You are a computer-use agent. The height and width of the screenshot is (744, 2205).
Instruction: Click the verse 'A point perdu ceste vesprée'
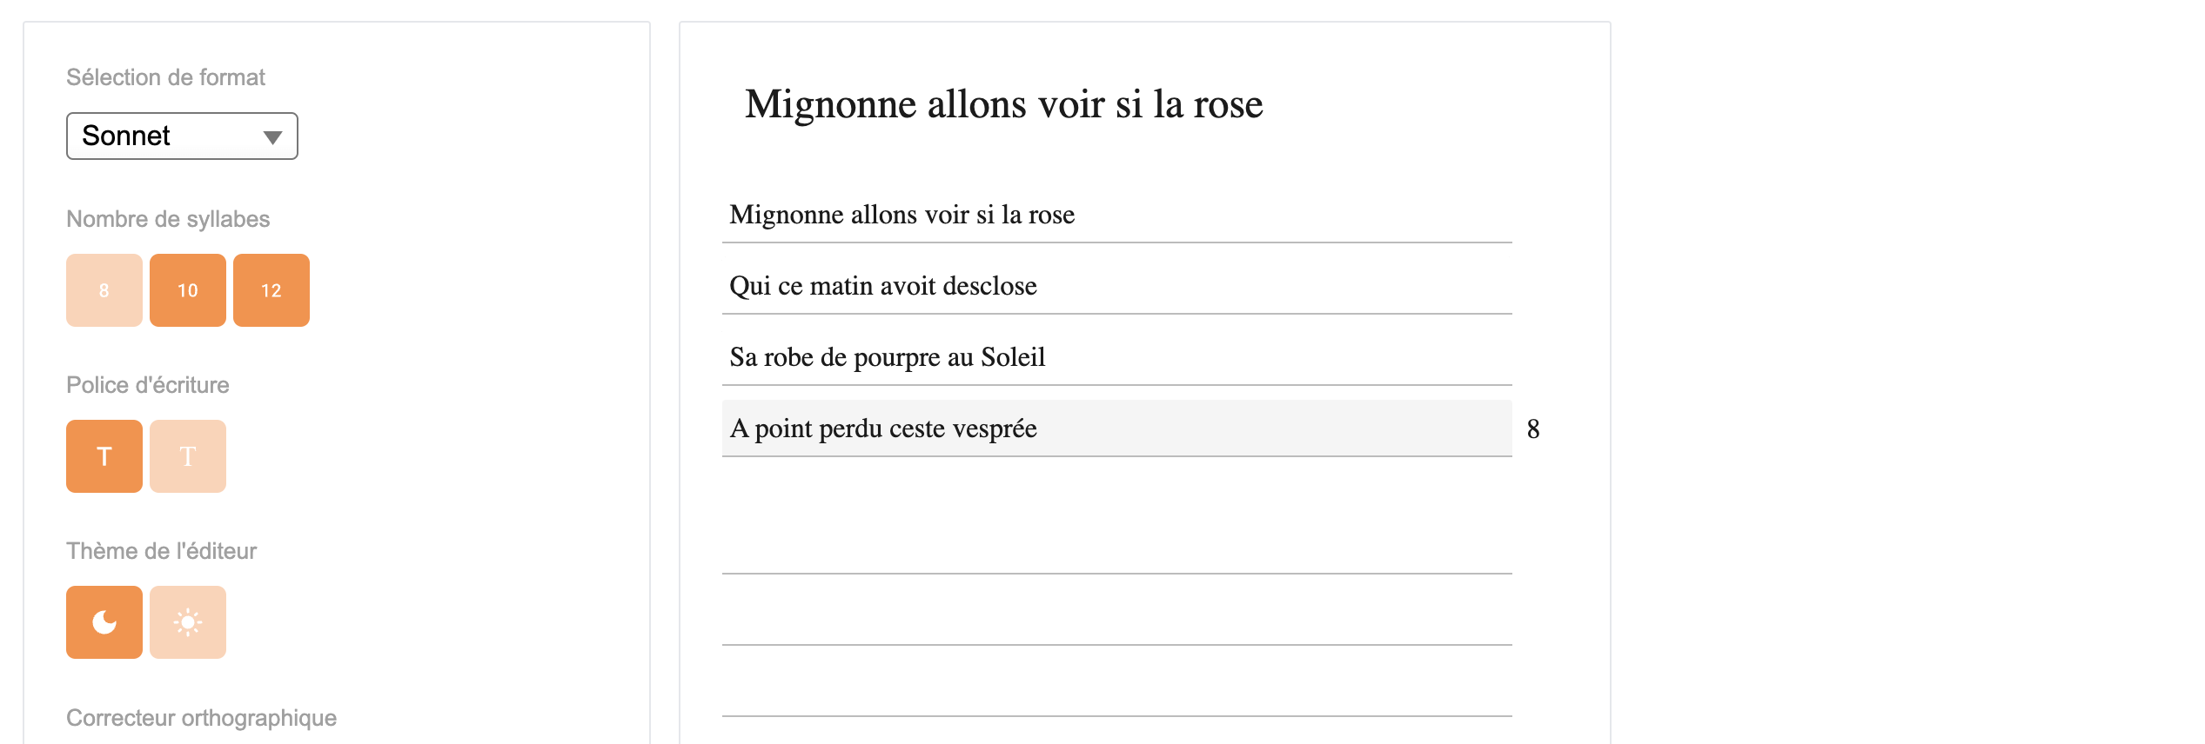coord(1117,428)
